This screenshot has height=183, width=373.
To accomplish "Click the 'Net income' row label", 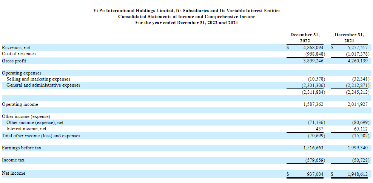I will point(13,173).
